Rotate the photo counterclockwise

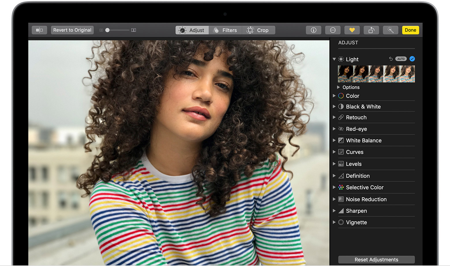point(371,30)
